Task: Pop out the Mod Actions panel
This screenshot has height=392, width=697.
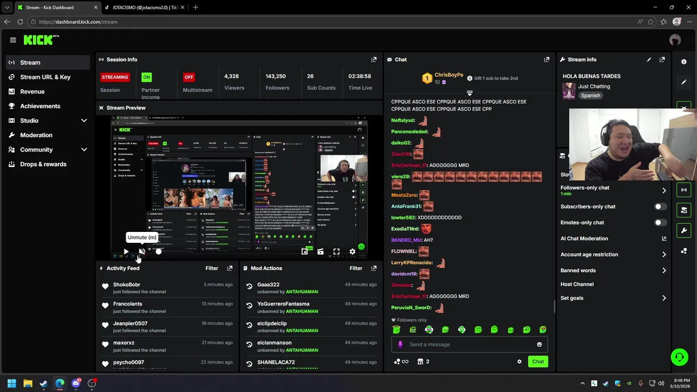Action: pyautogui.click(x=374, y=268)
